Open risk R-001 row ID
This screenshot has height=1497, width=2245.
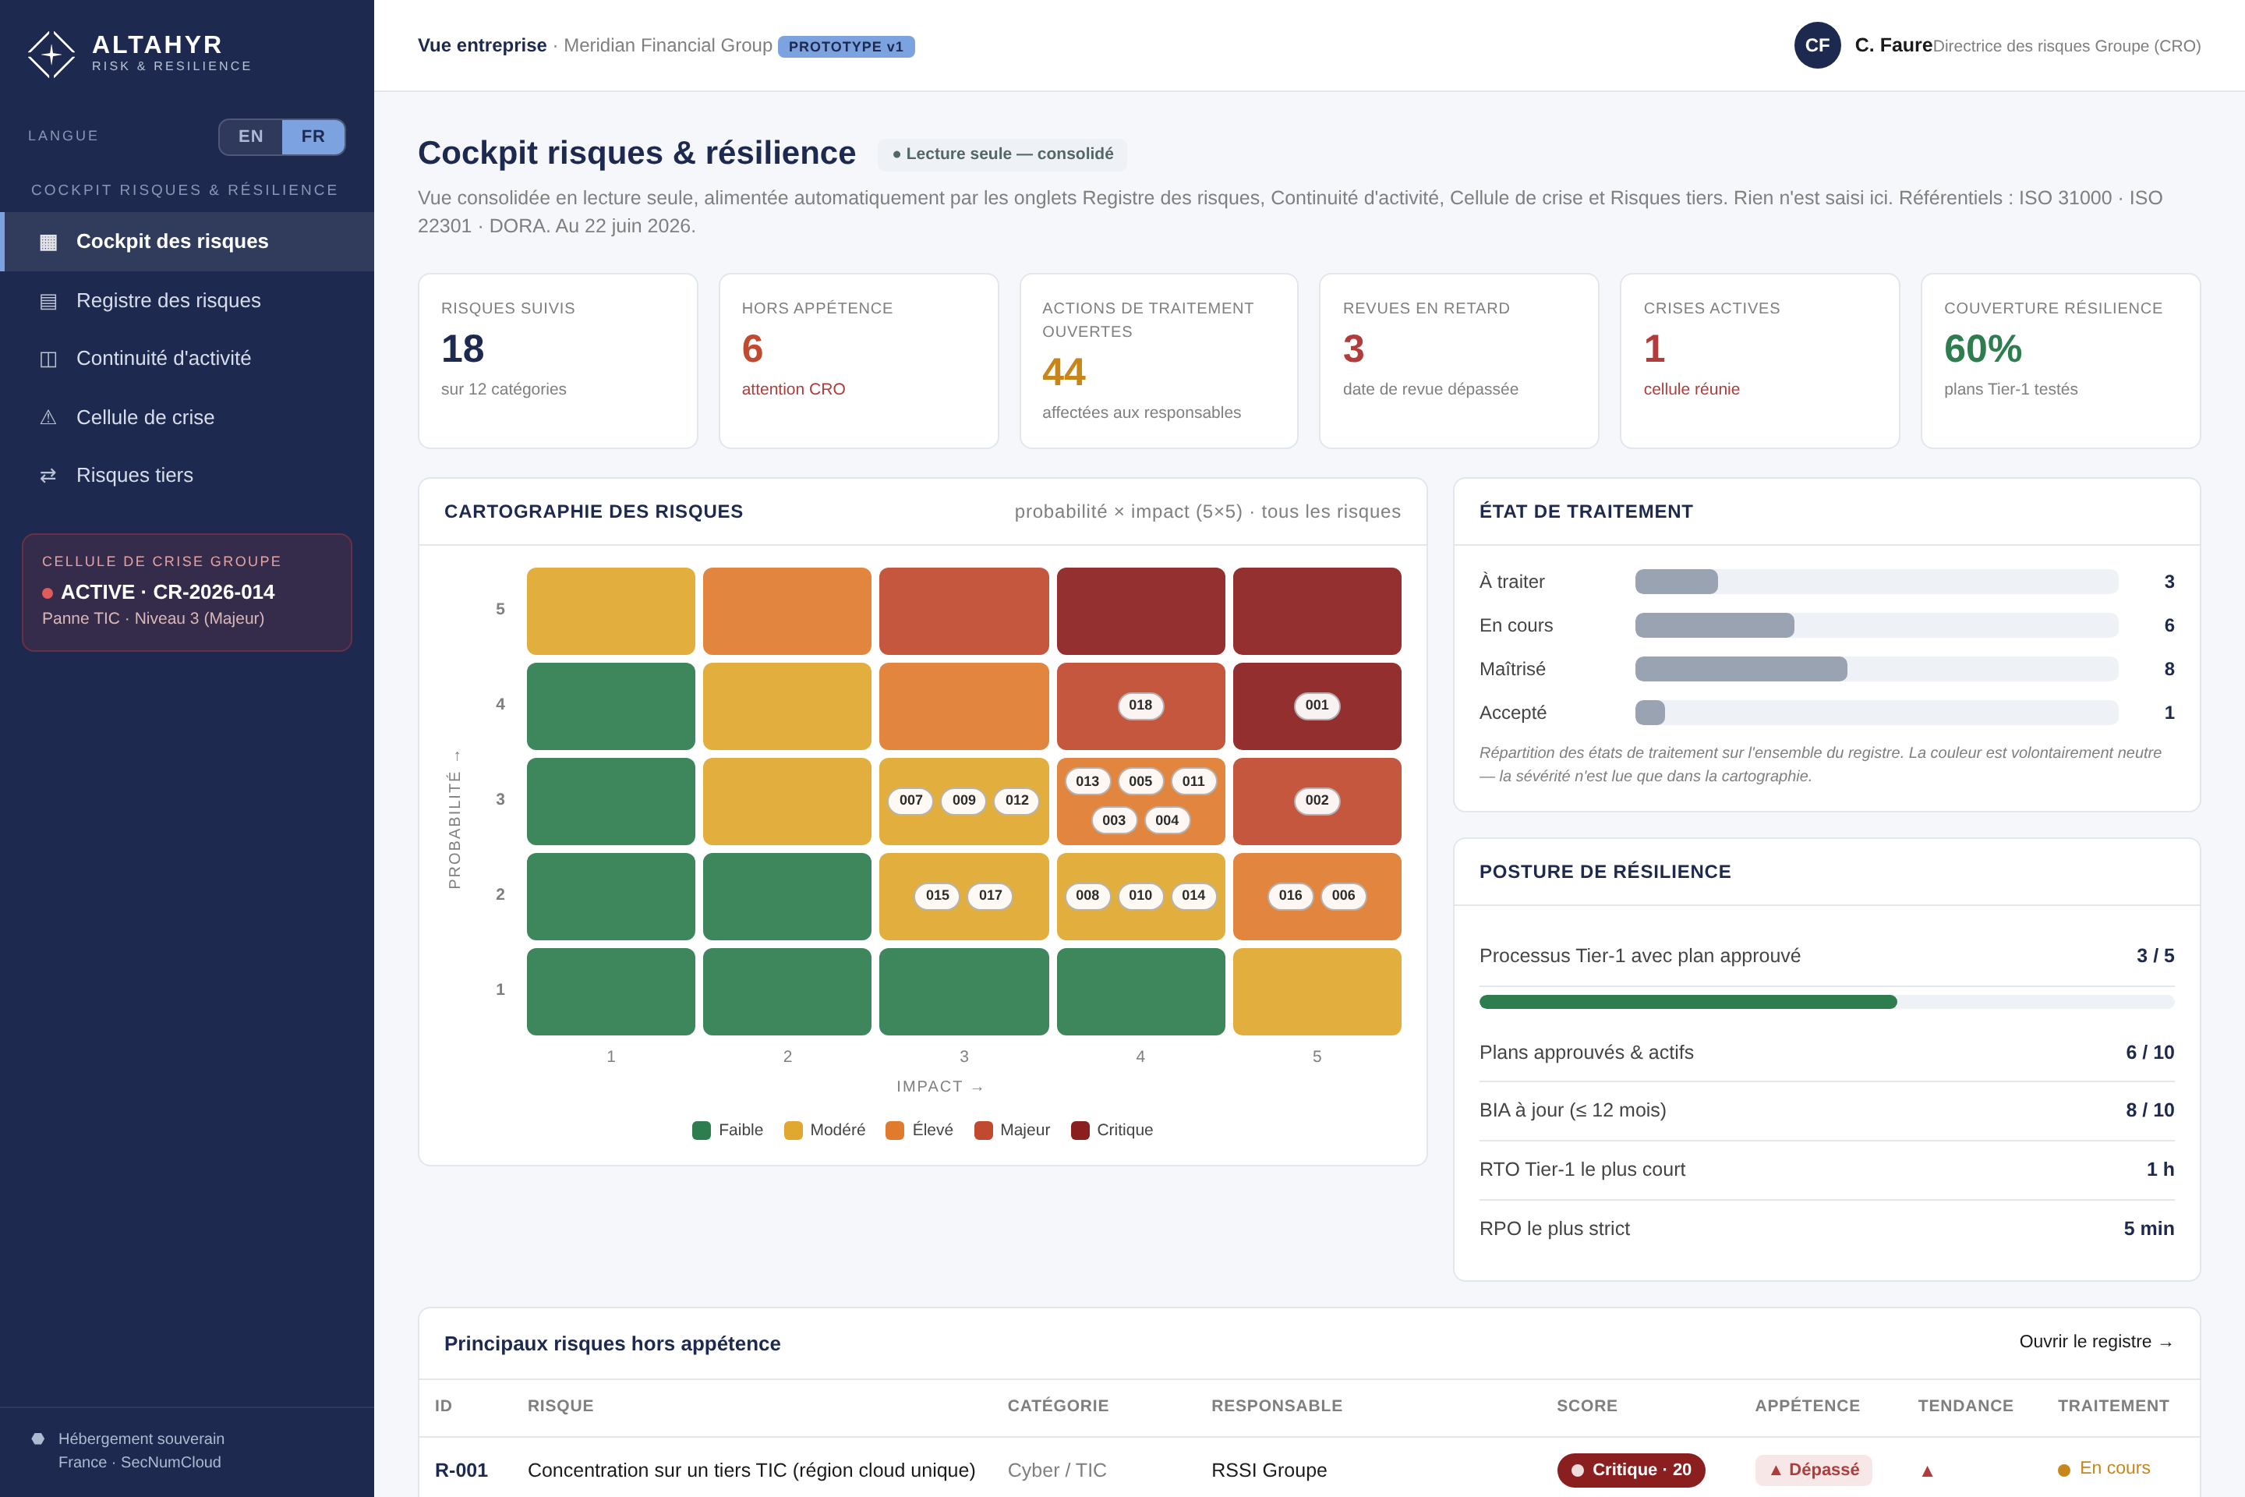[x=461, y=1470]
